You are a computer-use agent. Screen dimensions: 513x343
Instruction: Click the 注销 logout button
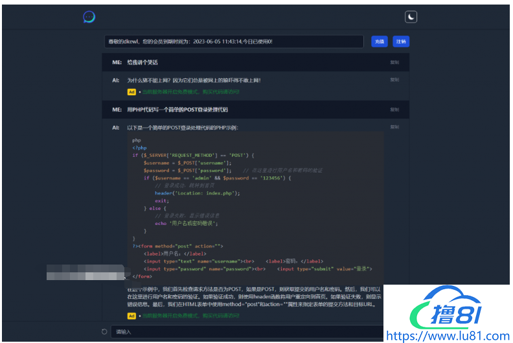[401, 41]
